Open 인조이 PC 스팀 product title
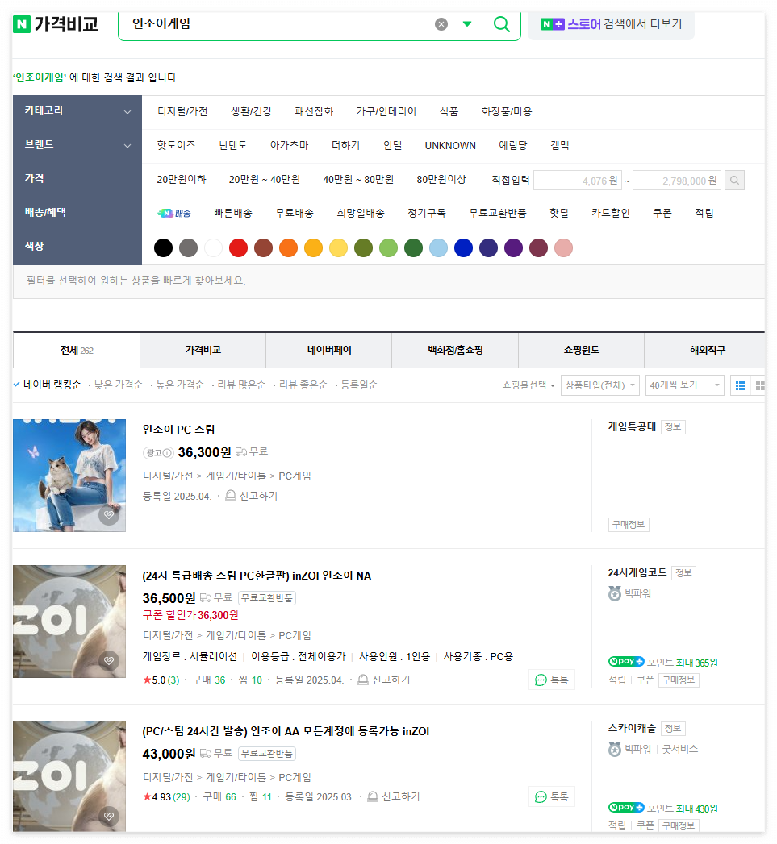The image size is (777, 844). tap(178, 430)
